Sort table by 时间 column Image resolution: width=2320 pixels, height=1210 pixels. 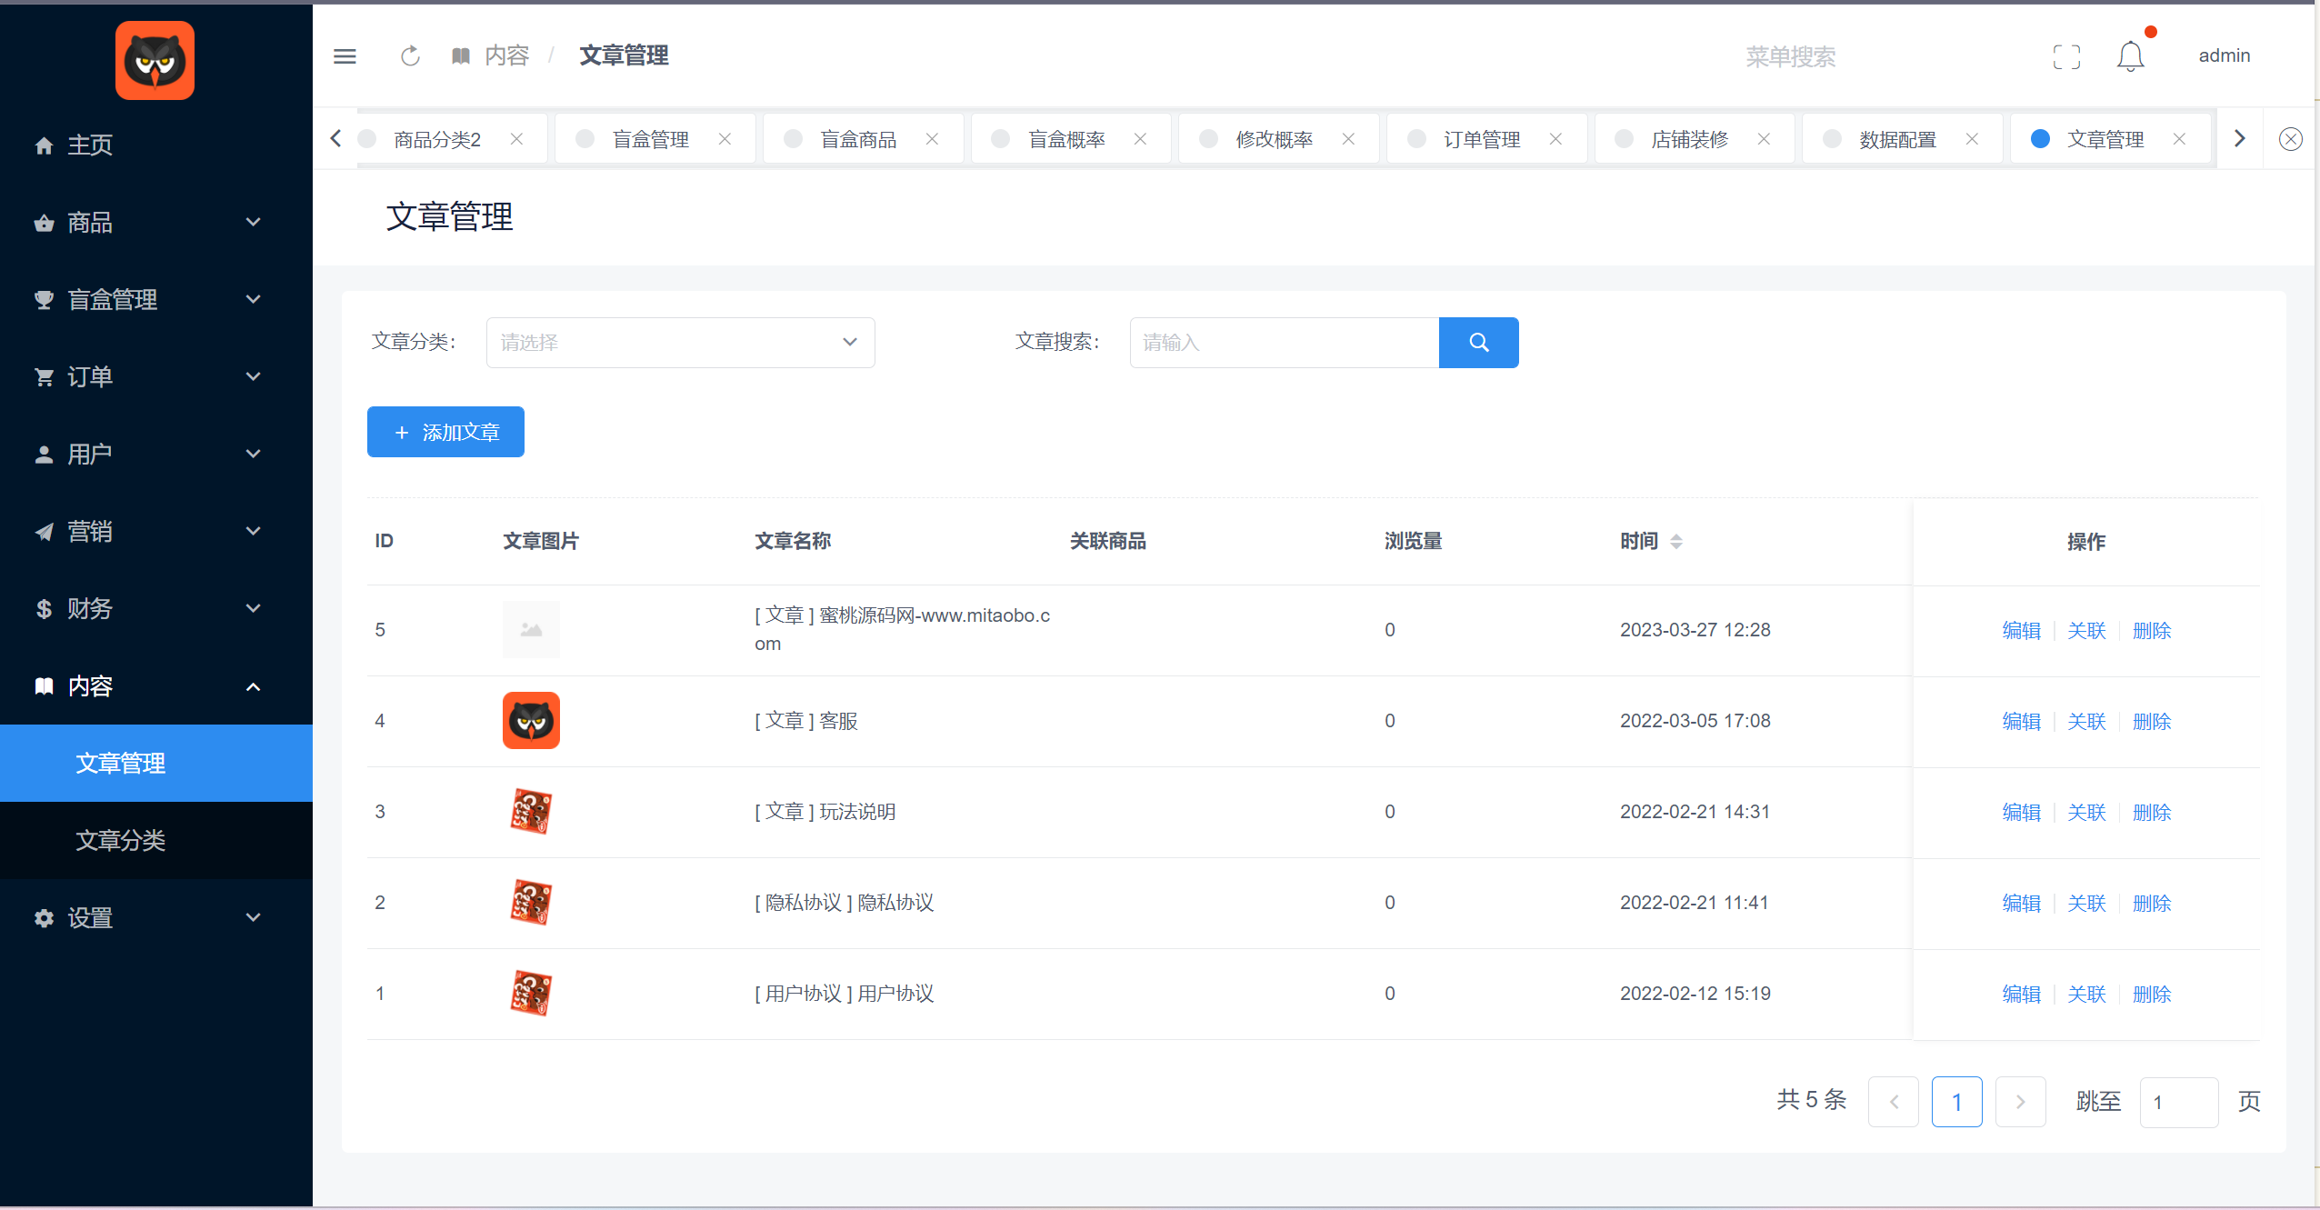point(1675,542)
